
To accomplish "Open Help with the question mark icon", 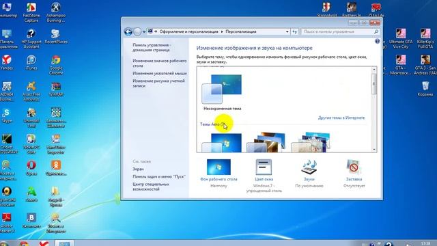I will 377,41.
